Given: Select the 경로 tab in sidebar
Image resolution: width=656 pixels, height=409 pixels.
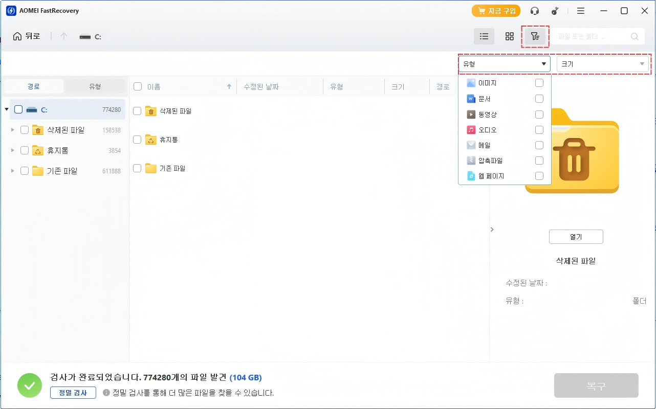Looking at the screenshot, I should [x=34, y=86].
